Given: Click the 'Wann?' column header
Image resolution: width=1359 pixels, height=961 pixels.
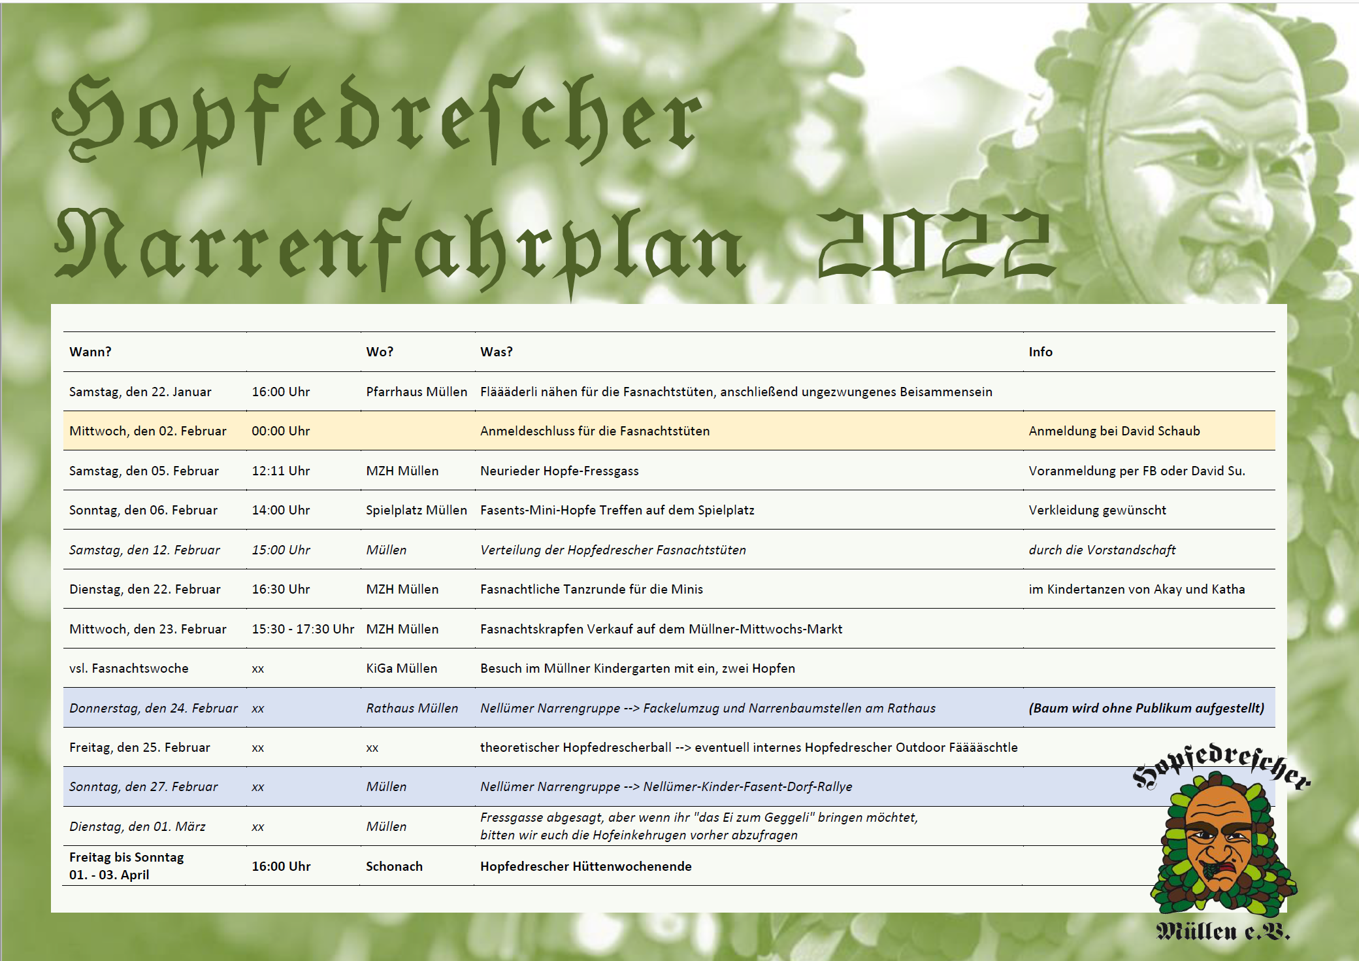Looking at the screenshot, I should tap(90, 352).
